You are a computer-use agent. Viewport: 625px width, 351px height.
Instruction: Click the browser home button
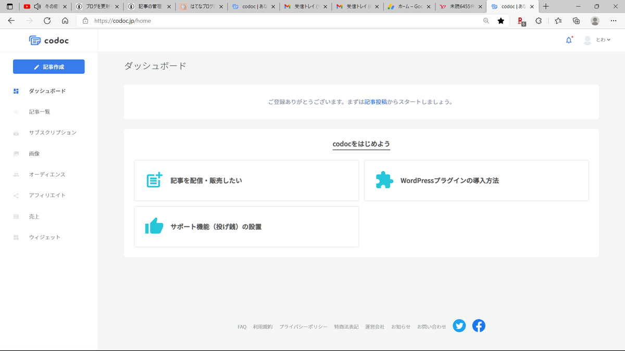click(x=65, y=21)
